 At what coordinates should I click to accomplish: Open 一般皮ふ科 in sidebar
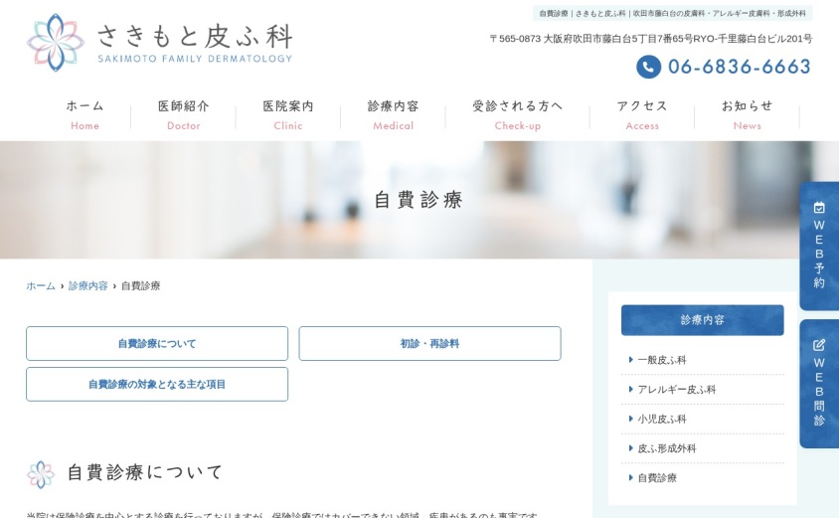[x=662, y=360]
